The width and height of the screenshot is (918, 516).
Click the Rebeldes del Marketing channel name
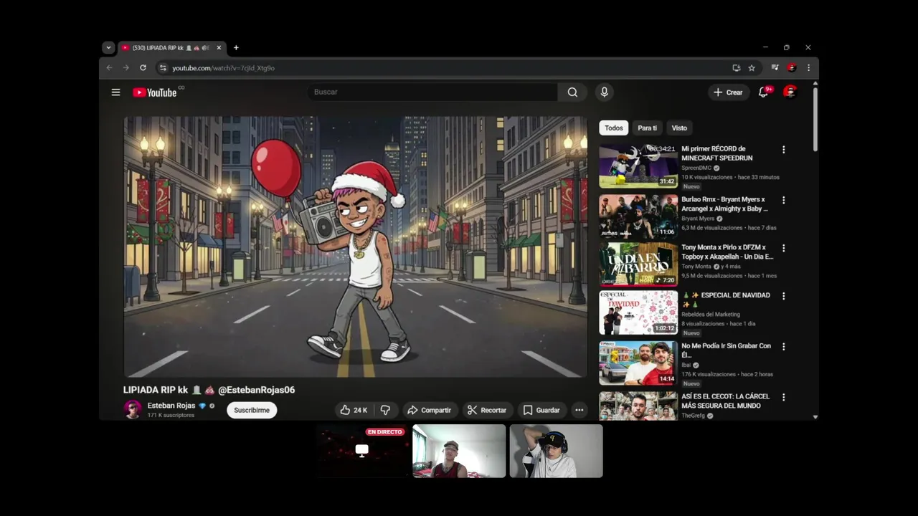pos(711,314)
